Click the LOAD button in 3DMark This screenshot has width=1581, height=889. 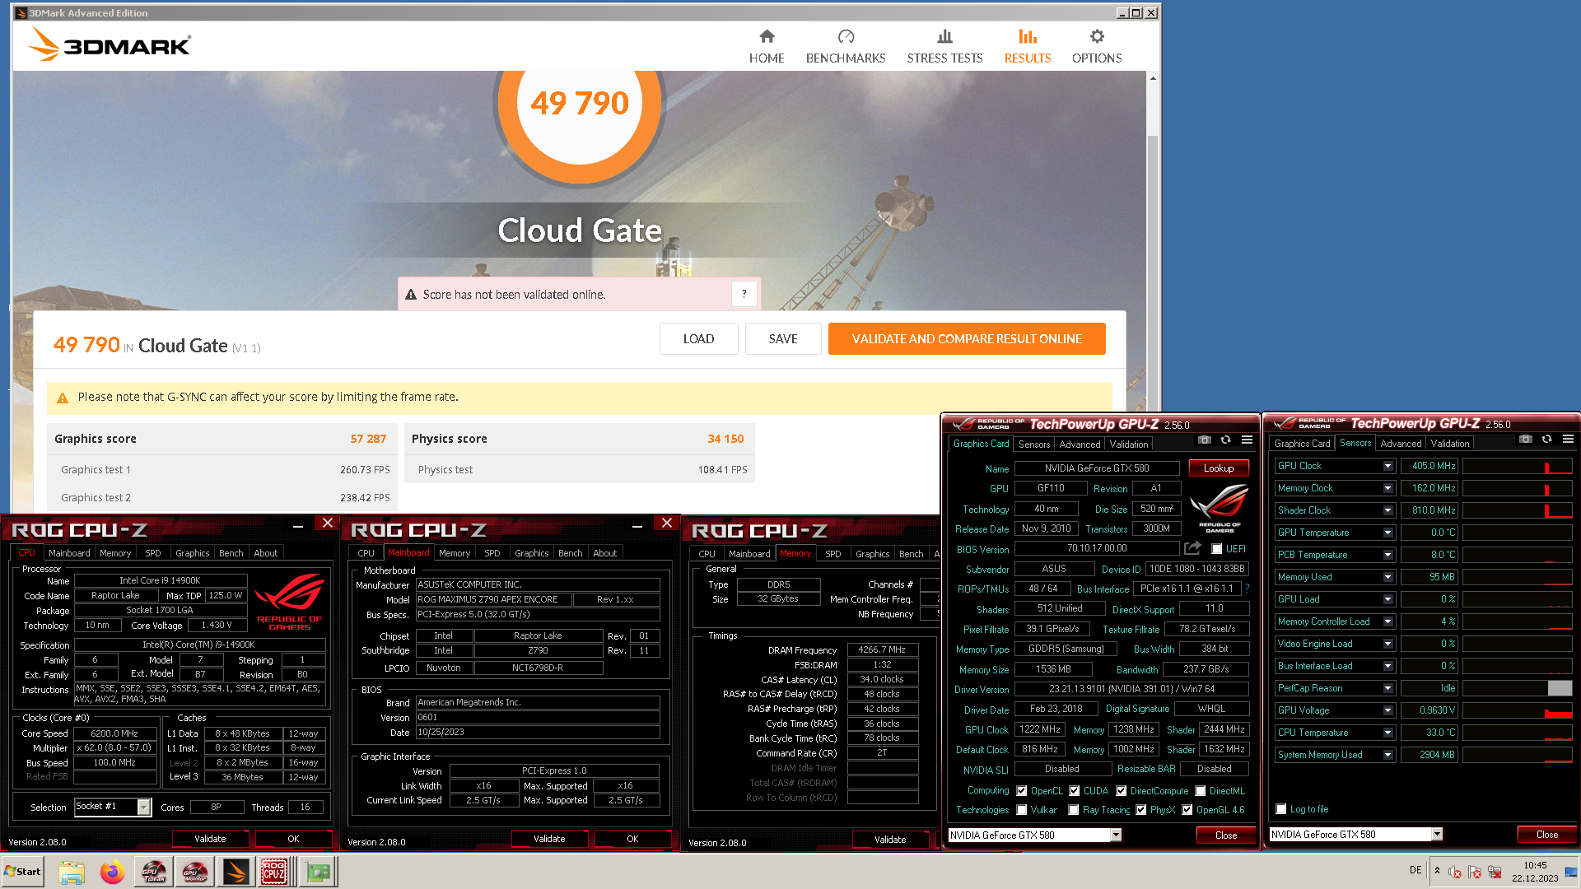coord(698,338)
